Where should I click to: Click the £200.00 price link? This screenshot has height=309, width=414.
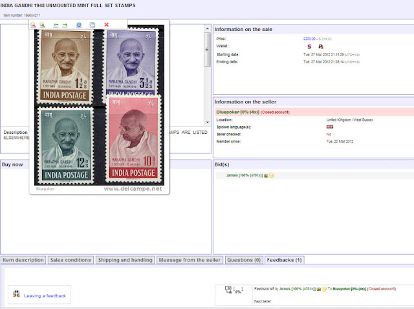[x=309, y=39]
